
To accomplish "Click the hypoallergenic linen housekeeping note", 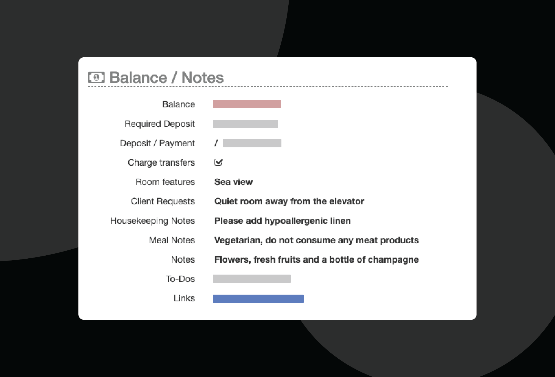I will 282,221.
